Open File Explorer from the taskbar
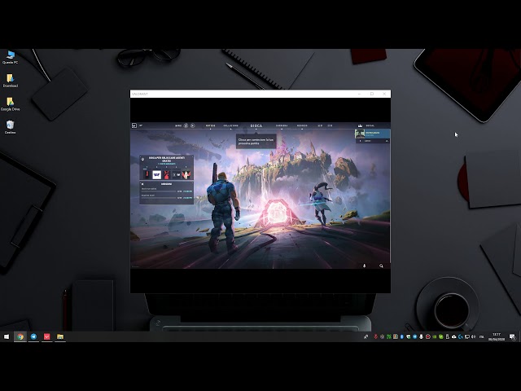521x391 pixels. (x=60, y=336)
